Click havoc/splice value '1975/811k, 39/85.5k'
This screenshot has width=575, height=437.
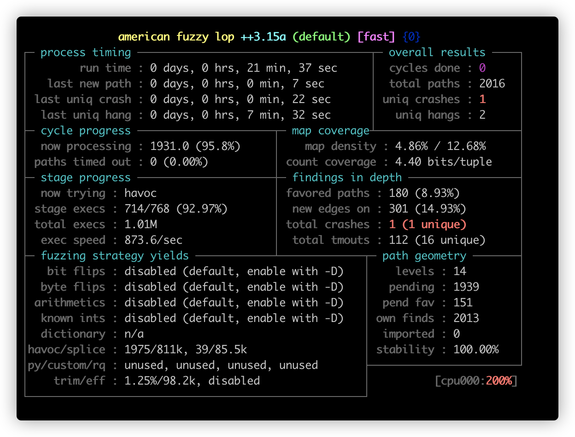[x=186, y=350]
